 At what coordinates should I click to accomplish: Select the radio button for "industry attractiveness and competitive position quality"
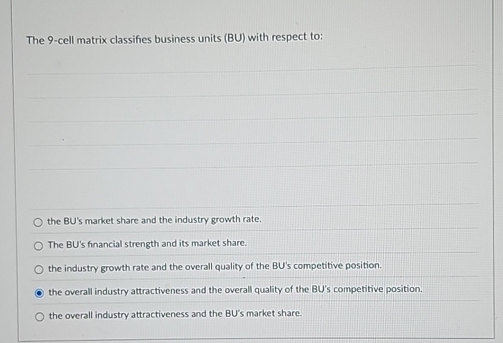pyautogui.click(x=38, y=292)
